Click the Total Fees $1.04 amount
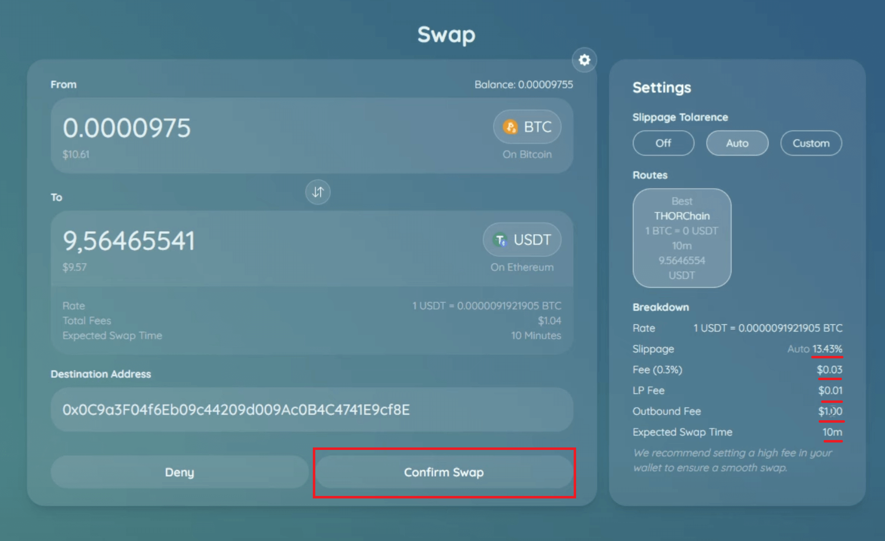 click(x=549, y=321)
